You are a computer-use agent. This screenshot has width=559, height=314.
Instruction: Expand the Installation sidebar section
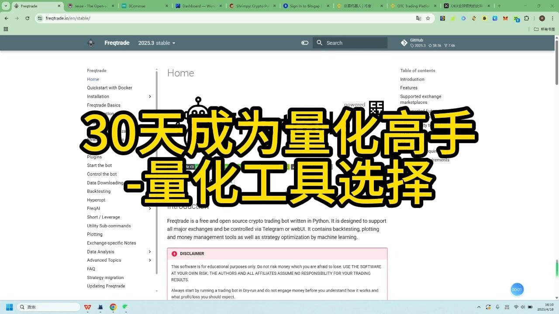click(x=150, y=96)
